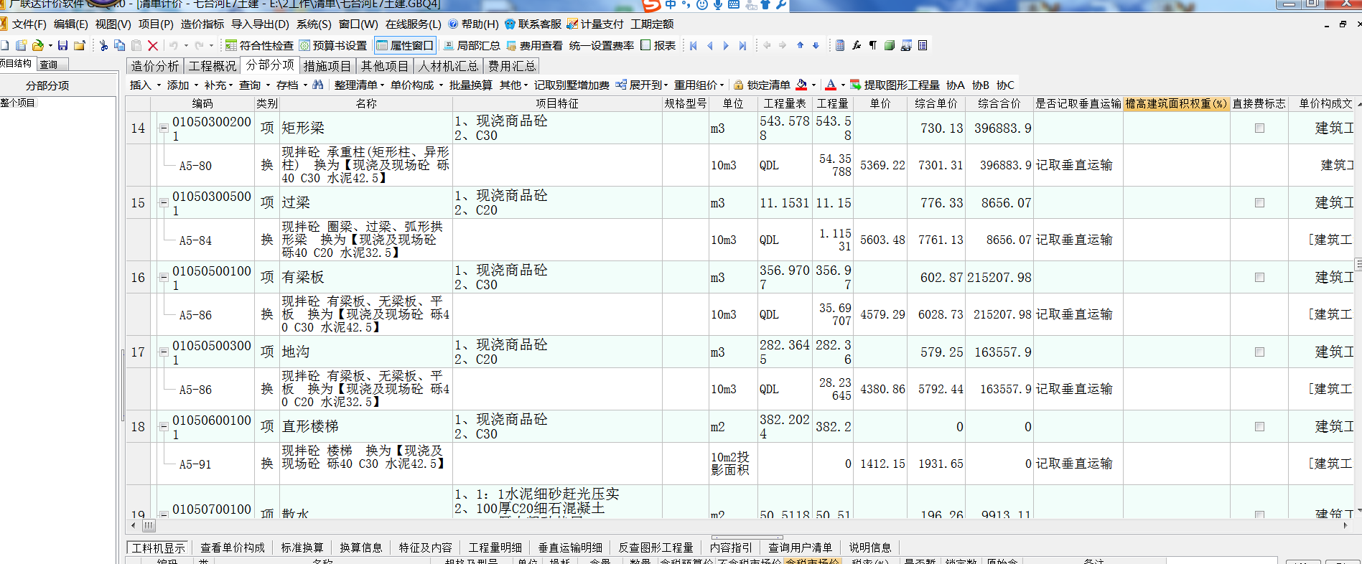Click the 局部汇总 button
The image size is (1362, 564).
pos(472,45)
